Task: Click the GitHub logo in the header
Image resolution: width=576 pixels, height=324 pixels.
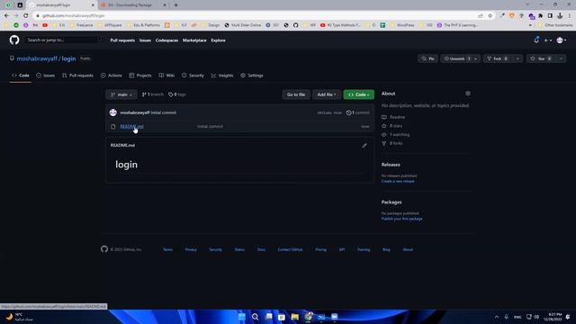Action: click(14, 40)
